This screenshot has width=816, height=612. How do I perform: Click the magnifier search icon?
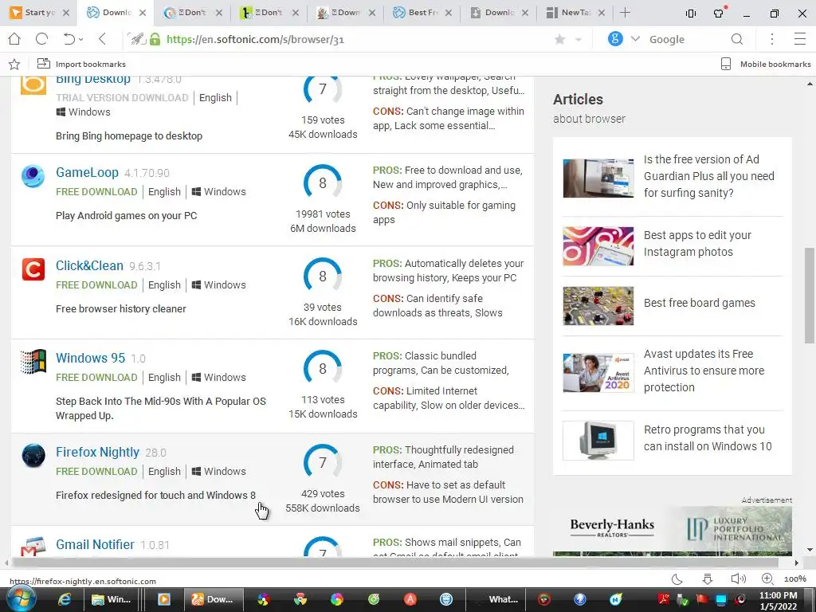click(737, 39)
